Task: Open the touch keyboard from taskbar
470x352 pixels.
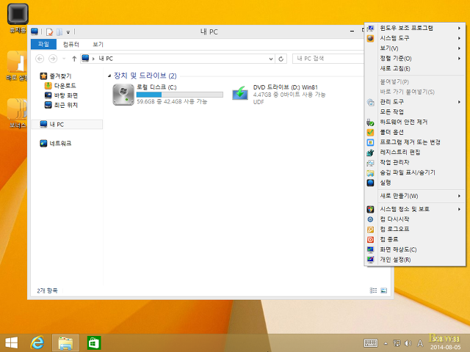Action: (x=370, y=343)
